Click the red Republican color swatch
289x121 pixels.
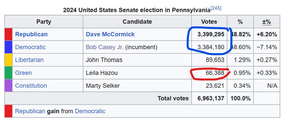(8, 34)
